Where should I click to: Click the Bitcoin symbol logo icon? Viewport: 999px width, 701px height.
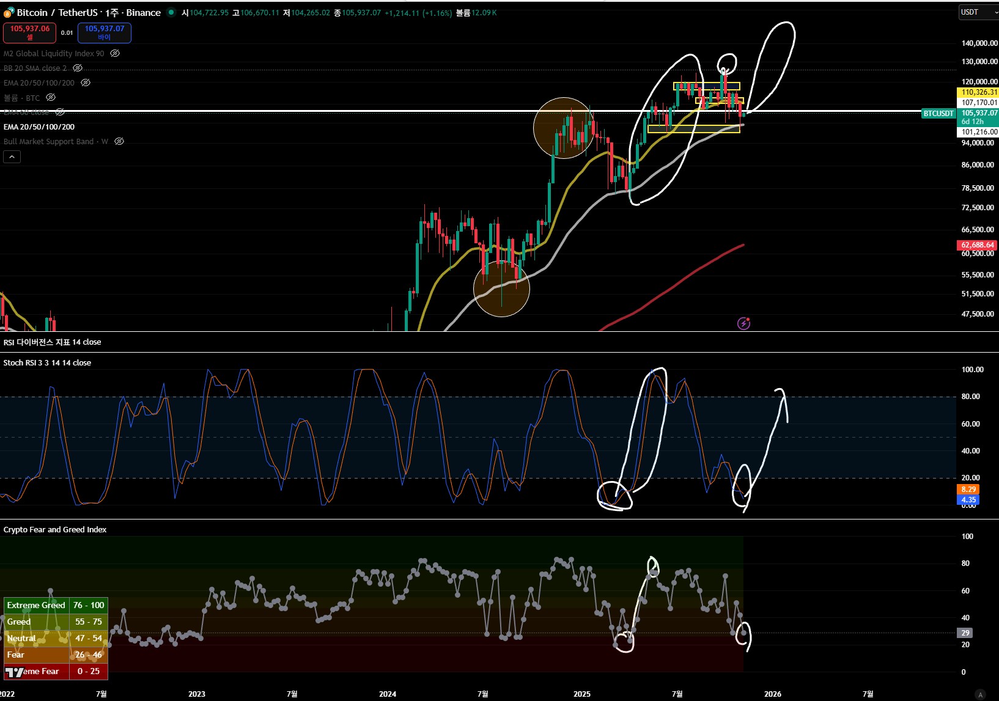[9, 12]
